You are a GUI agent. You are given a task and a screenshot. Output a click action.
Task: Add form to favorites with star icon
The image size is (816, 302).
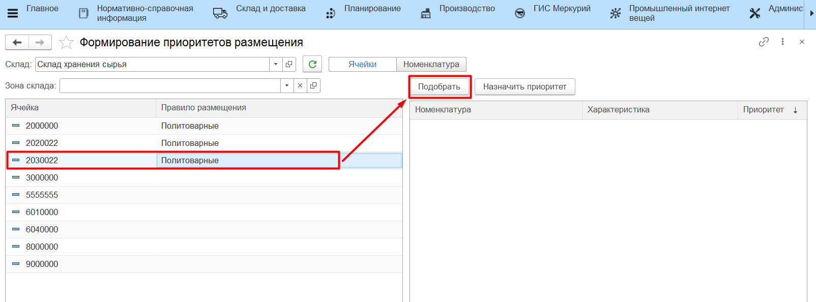66,43
